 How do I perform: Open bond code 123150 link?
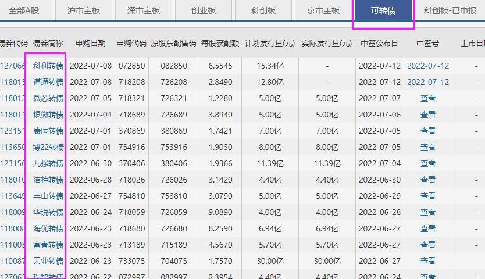(x=13, y=163)
